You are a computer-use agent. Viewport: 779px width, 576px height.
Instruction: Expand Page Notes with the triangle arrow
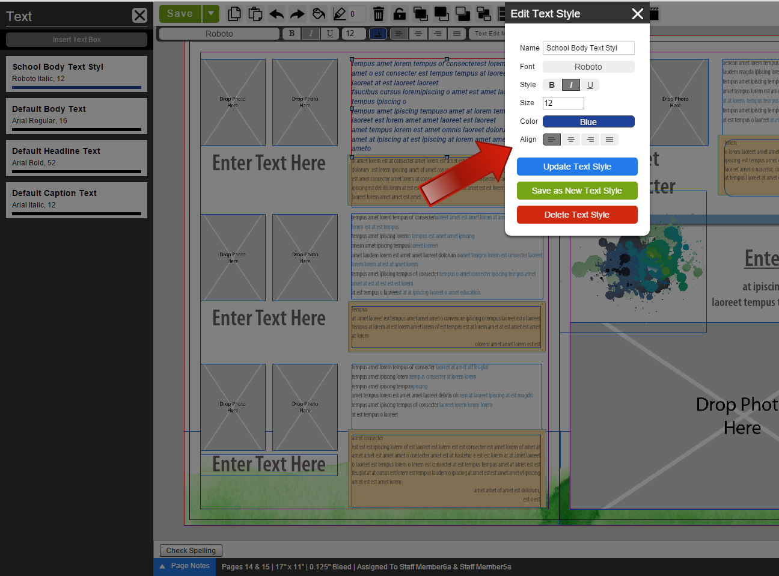tap(162, 566)
